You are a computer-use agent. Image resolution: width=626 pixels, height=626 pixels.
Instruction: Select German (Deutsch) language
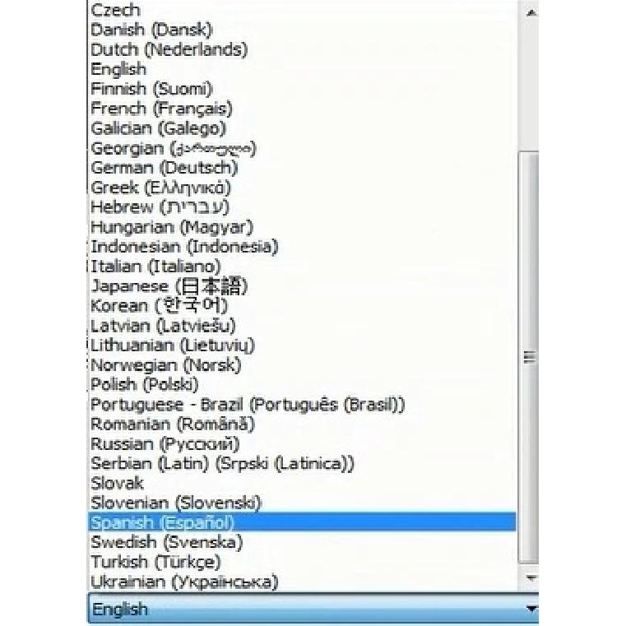pos(302,168)
